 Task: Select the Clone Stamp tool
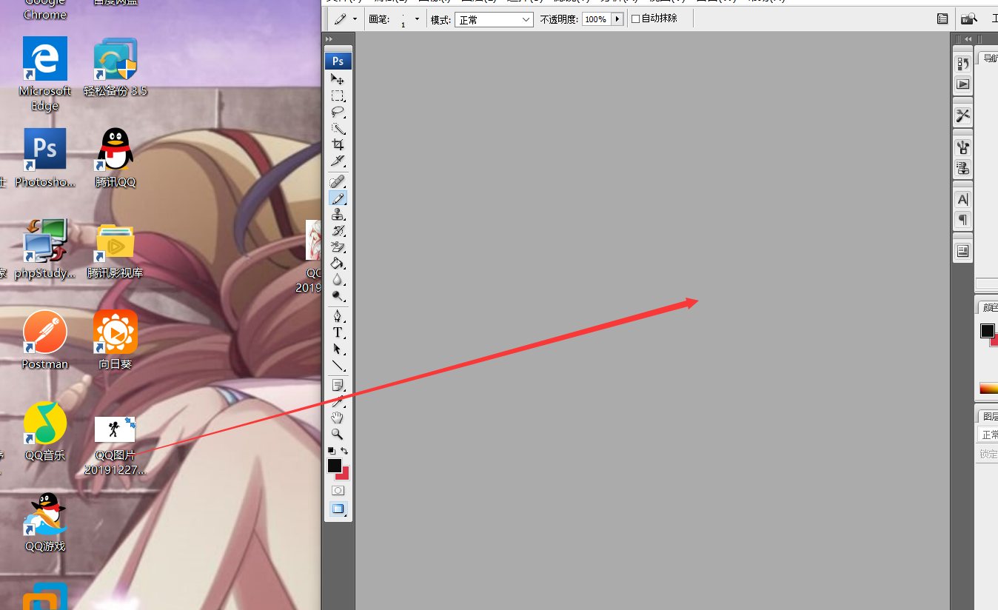(x=338, y=214)
